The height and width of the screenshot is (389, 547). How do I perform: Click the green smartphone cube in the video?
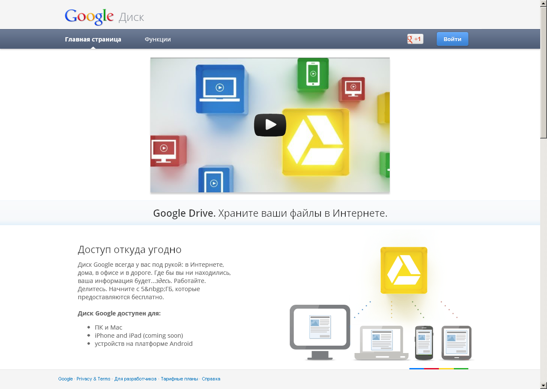tap(313, 74)
